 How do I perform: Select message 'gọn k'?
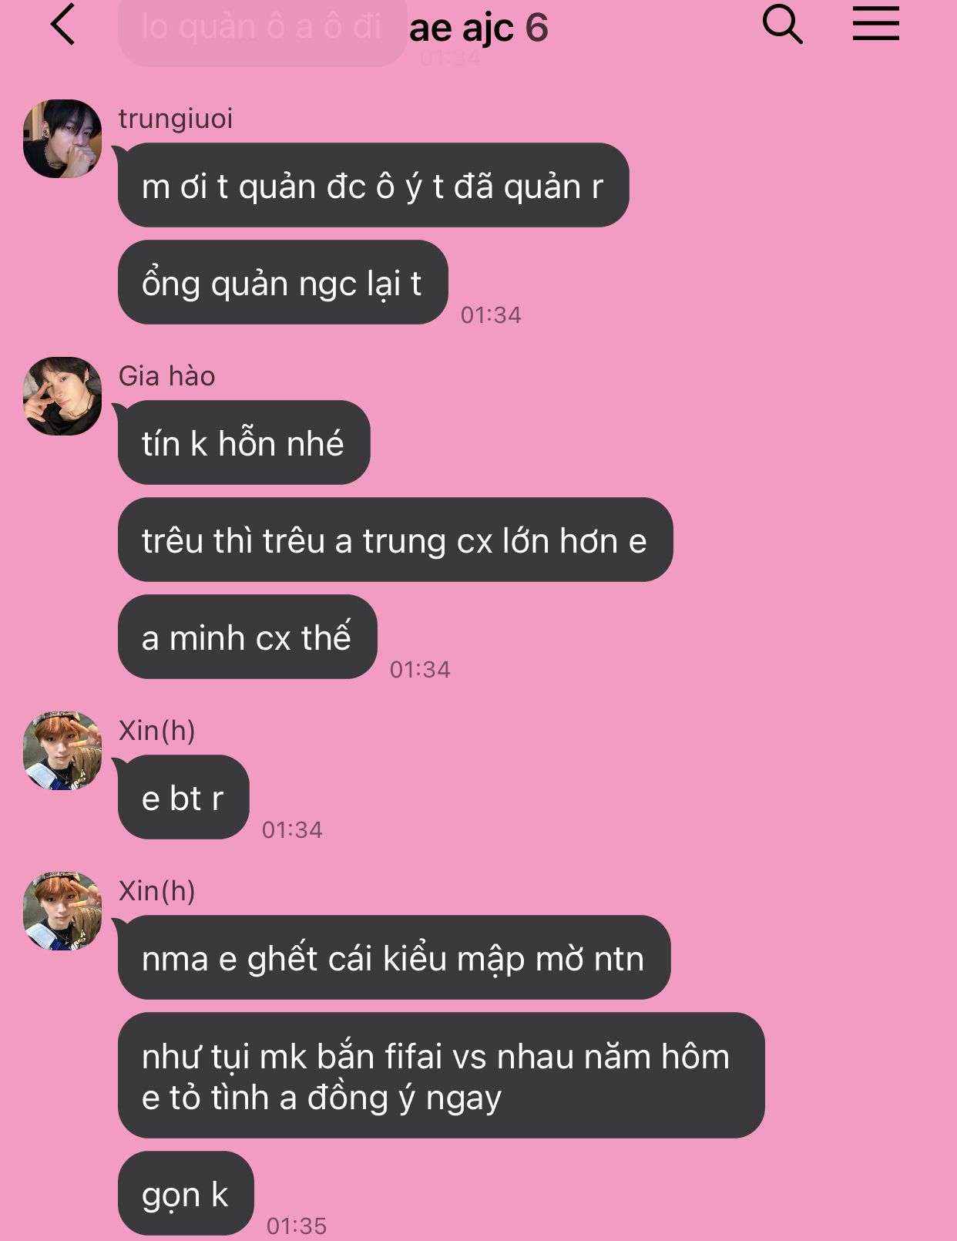pyautogui.click(x=186, y=1193)
